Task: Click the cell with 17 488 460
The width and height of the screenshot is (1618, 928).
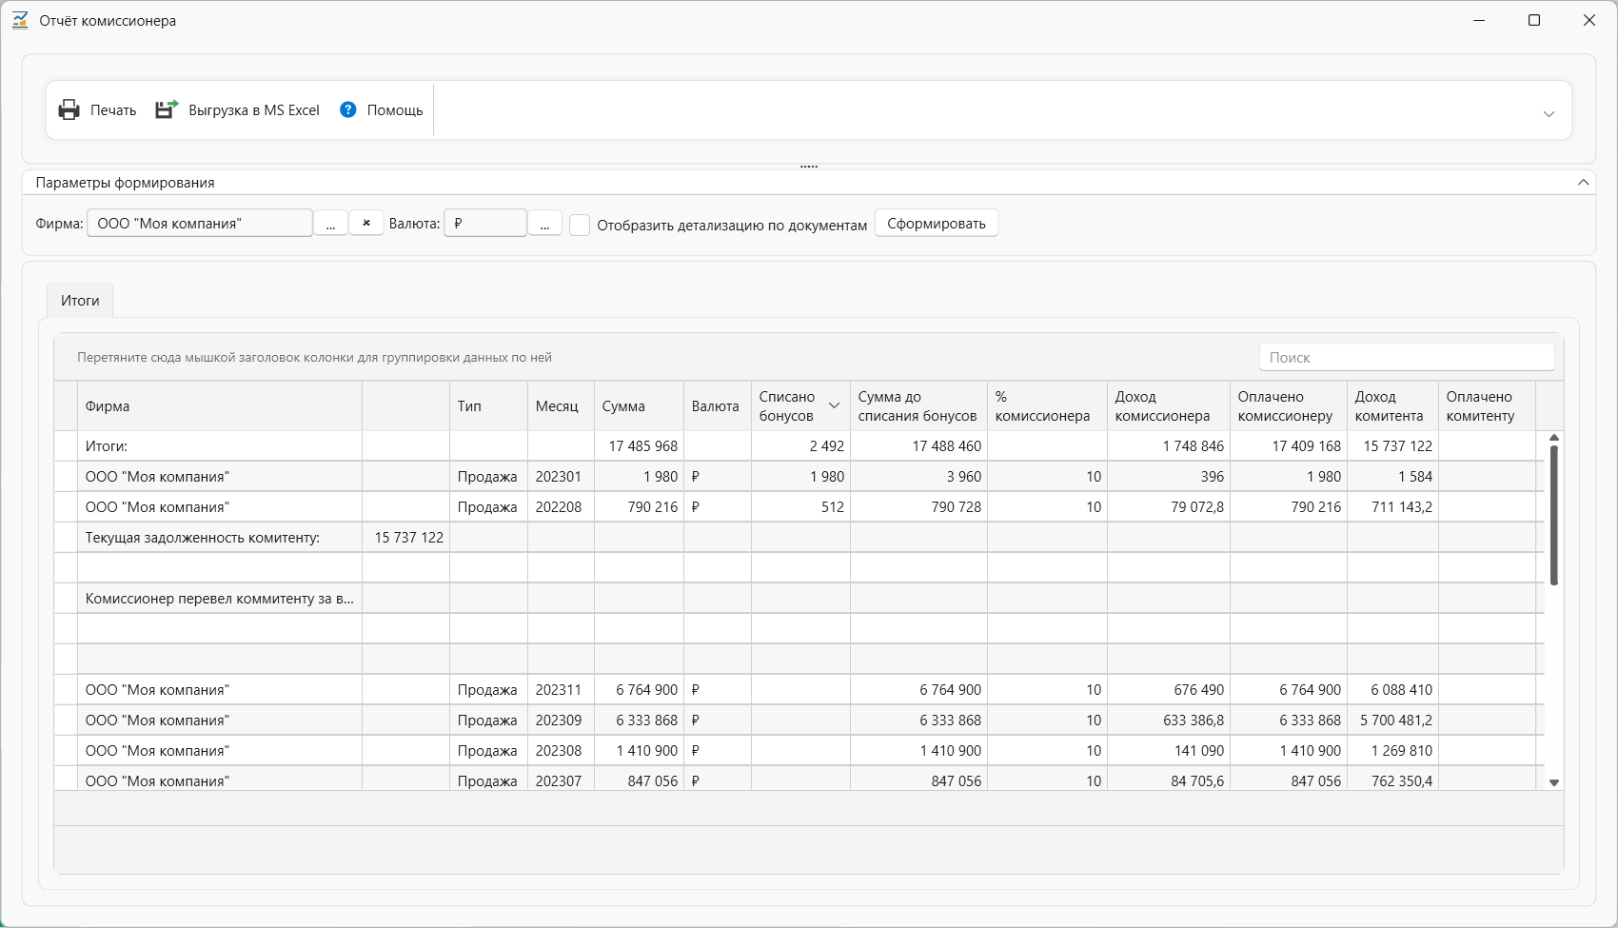Action: [918, 446]
